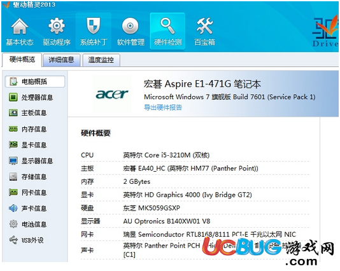
Task: Click the 宏碁 Aspire E1-471G 笔记本 title
Action: click(202, 84)
